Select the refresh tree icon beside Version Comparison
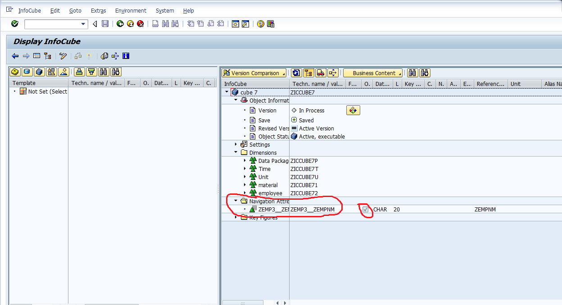Viewport: 562px width, 305px height. coord(296,72)
